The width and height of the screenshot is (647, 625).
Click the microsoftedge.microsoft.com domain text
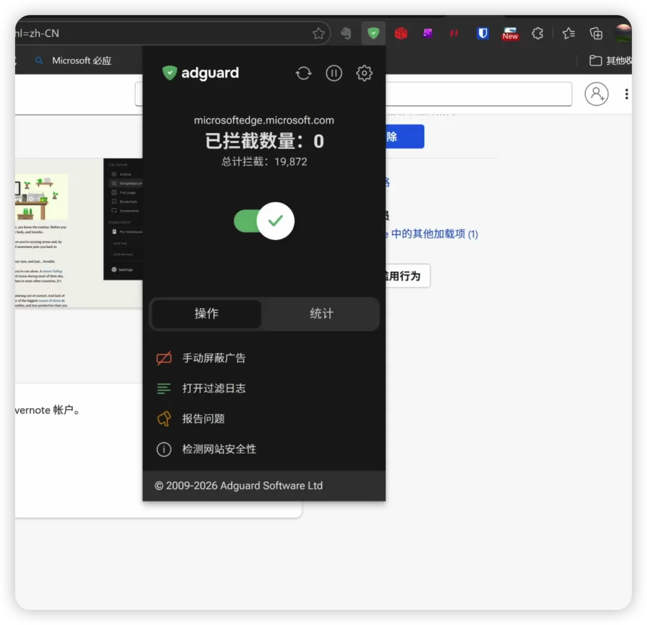(x=264, y=120)
